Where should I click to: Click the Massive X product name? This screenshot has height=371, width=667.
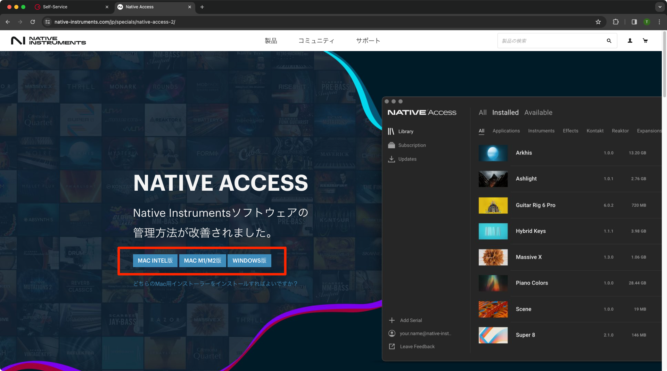tap(529, 257)
